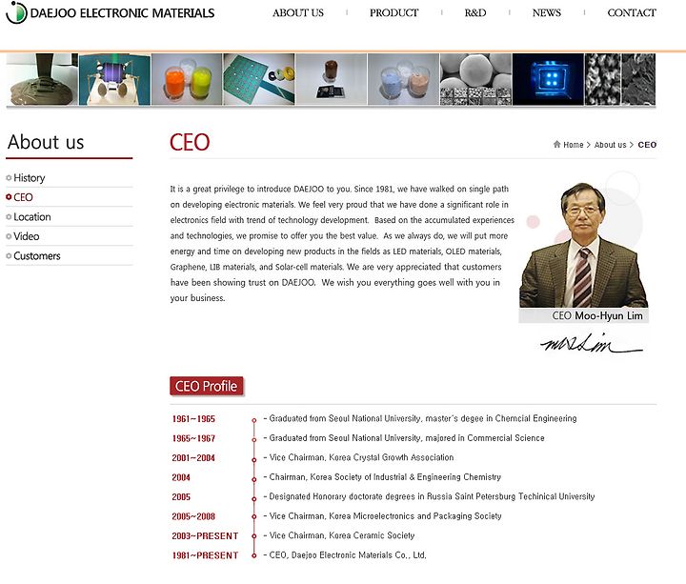Screen dimensions: 686x584
Task: Open the PRODUCT menu
Action: click(x=393, y=13)
